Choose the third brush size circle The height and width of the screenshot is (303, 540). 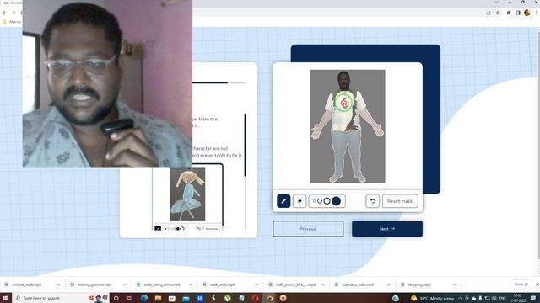coord(327,201)
